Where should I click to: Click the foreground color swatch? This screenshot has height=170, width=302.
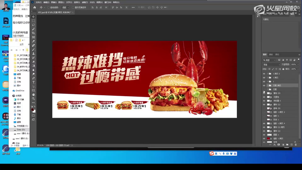pos(33,109)
